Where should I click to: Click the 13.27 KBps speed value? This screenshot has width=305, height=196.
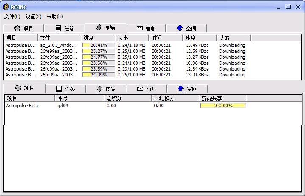point(197,57)
